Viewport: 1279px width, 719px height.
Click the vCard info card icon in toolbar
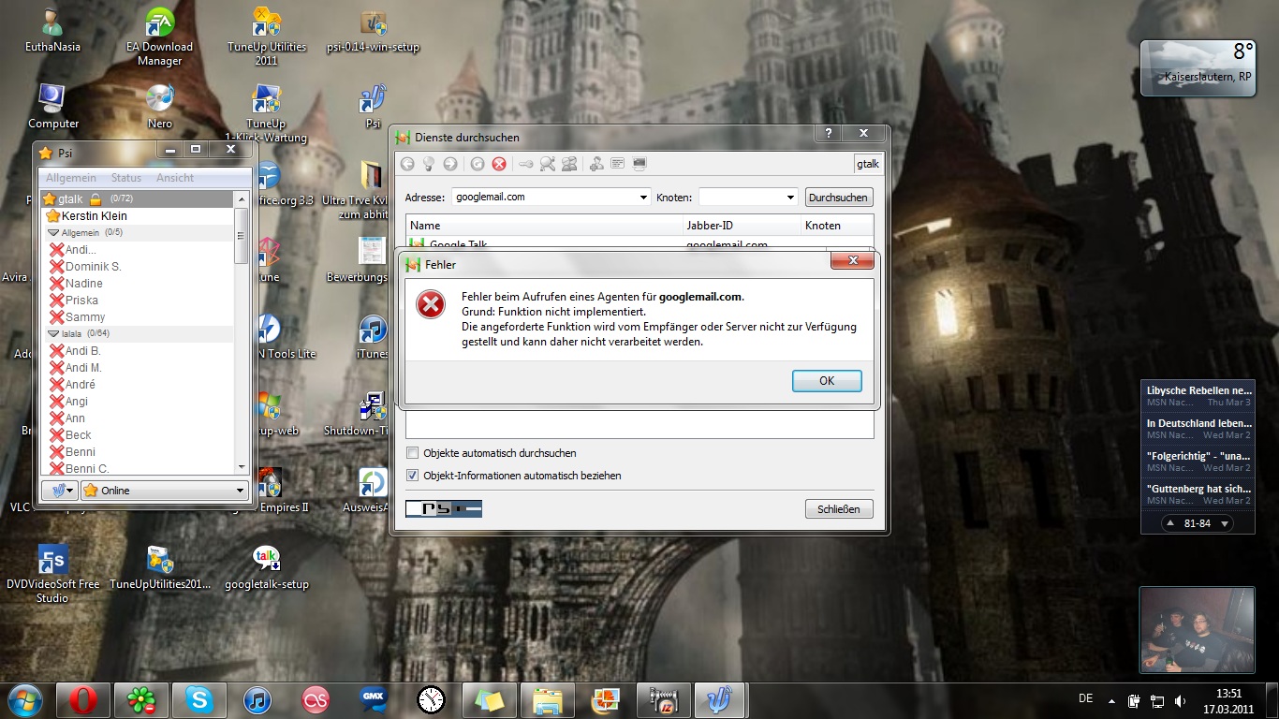pyautogui.click(x=618, y=164)
